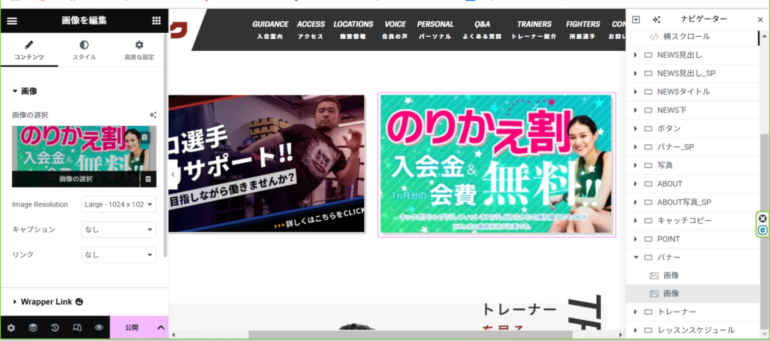Screen dimensions: 770x341
Task: Click Navigator AI sparkle icon
Action: 656,20
